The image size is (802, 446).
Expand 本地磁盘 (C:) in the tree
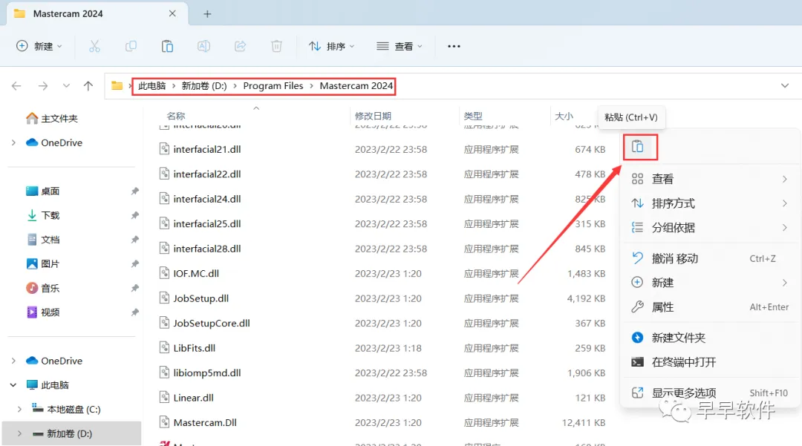coord(19,409)
